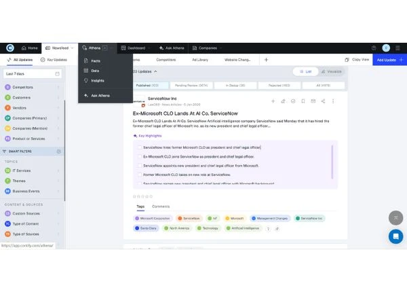Viewport: 407px width, 292px height.
Task: Switch to Visualize view
Action: point(332,71)
